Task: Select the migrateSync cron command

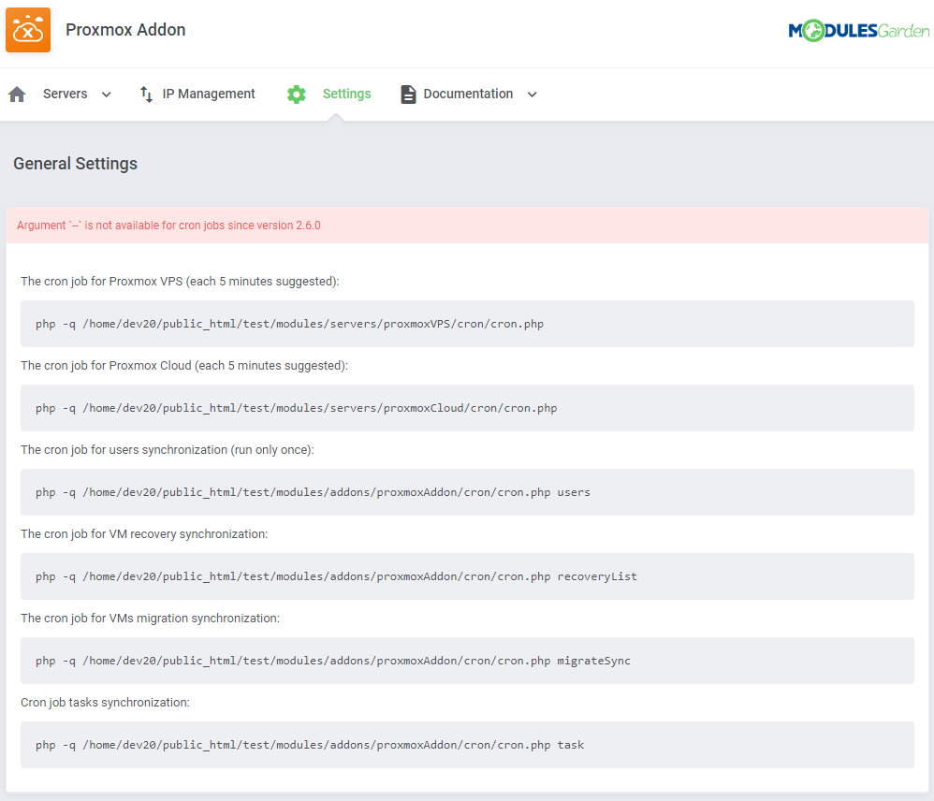Action: (467, 661)
